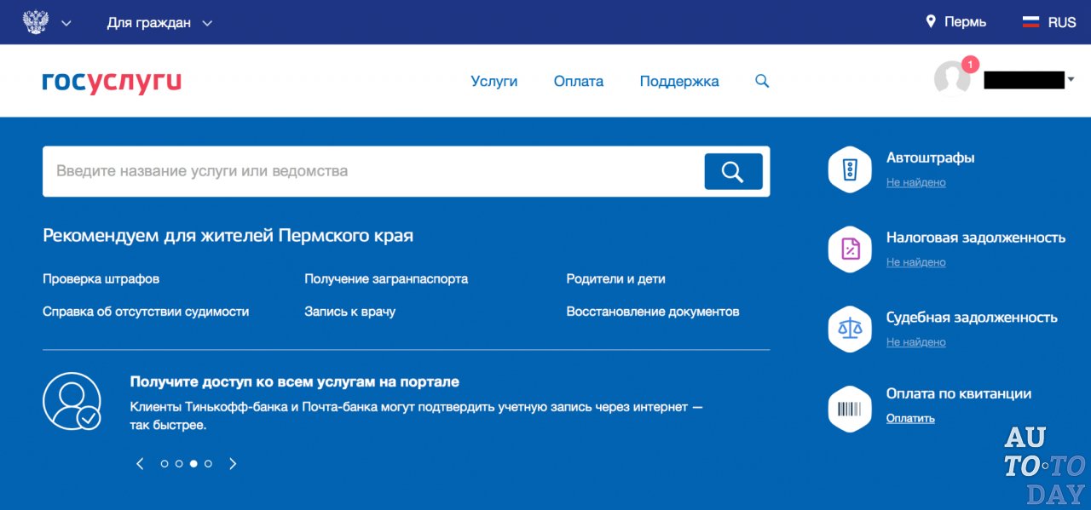This screenshot has width=1091, height=510.
Task: Click the notification badge on the avatar
Action: [970, 64]
